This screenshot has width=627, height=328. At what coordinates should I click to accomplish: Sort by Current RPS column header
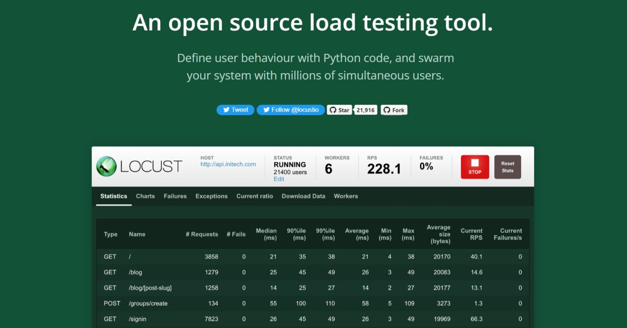(x=472, y=234)
